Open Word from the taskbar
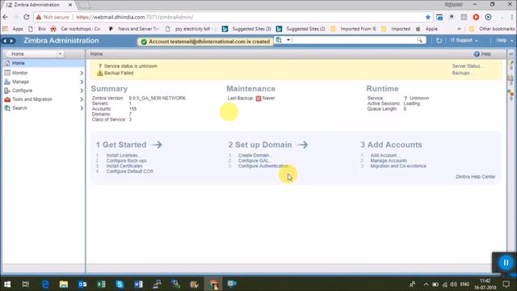Screen dimensions: 517x291 (x=138, y=284)
